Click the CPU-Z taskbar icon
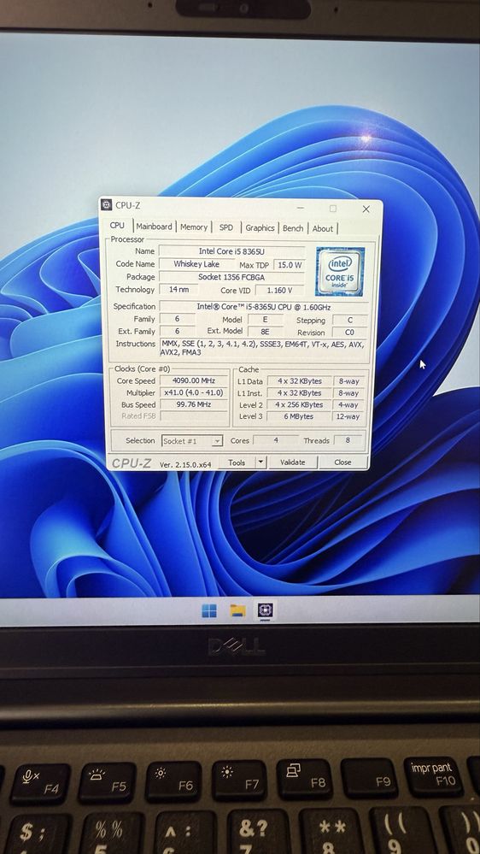This screenshot has width=480, height=854. (265, 610)
